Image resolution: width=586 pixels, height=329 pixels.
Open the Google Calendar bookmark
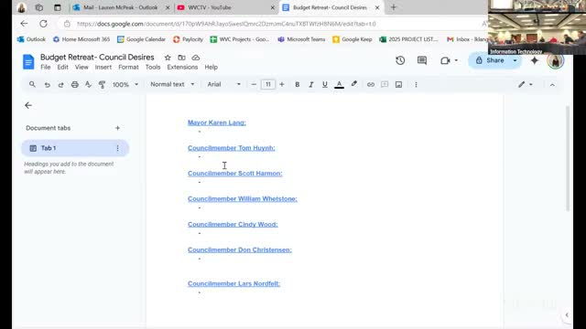pyautogui.click(x=141, y=39)
